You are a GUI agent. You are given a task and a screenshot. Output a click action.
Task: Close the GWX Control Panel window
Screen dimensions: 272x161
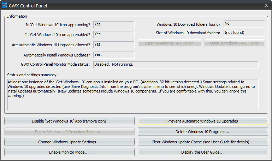[x=266, y=5]
